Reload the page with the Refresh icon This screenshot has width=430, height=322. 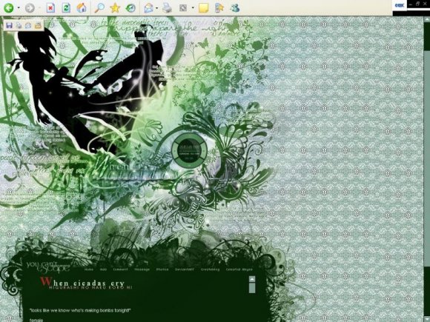66,8
